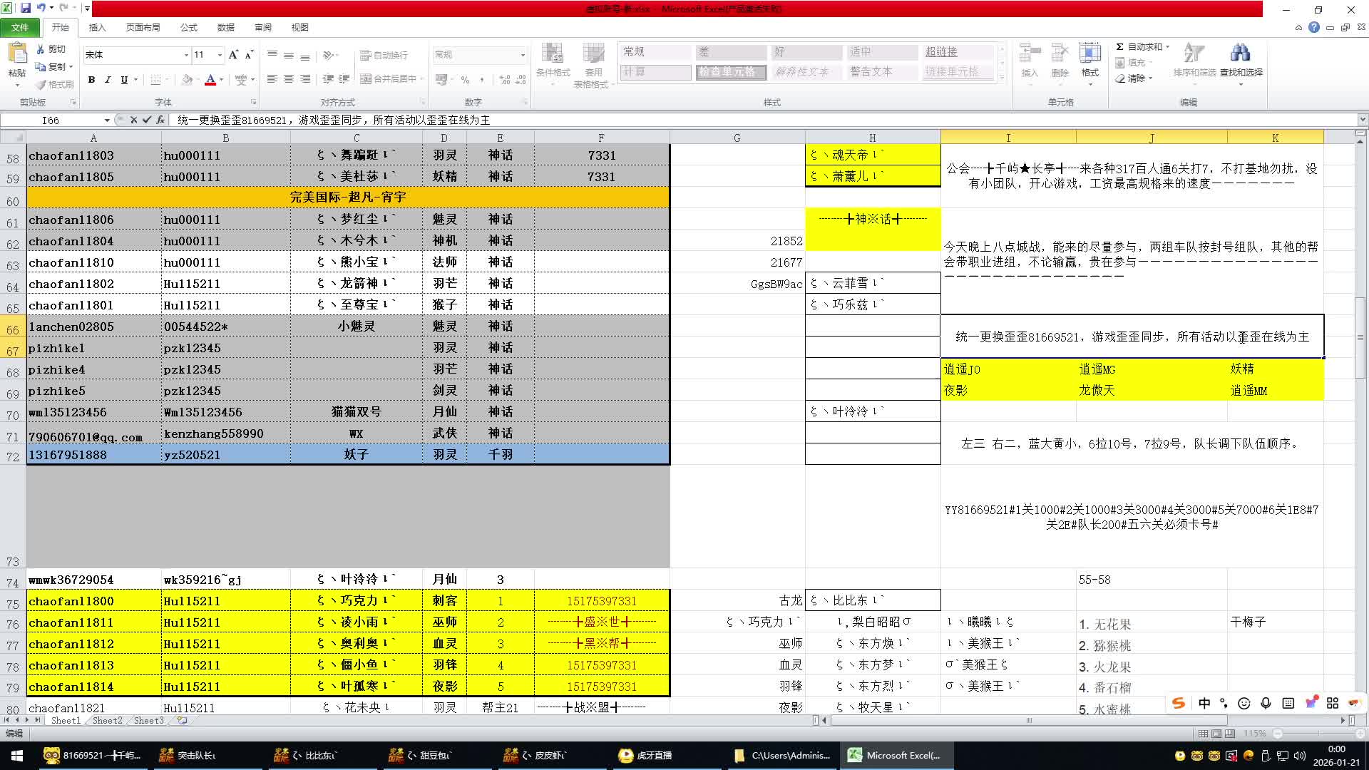Viewport: 1369px width, 770px height.
Task: Open Find and Select (查找和选择)
Action: [x=1241, y=54]
